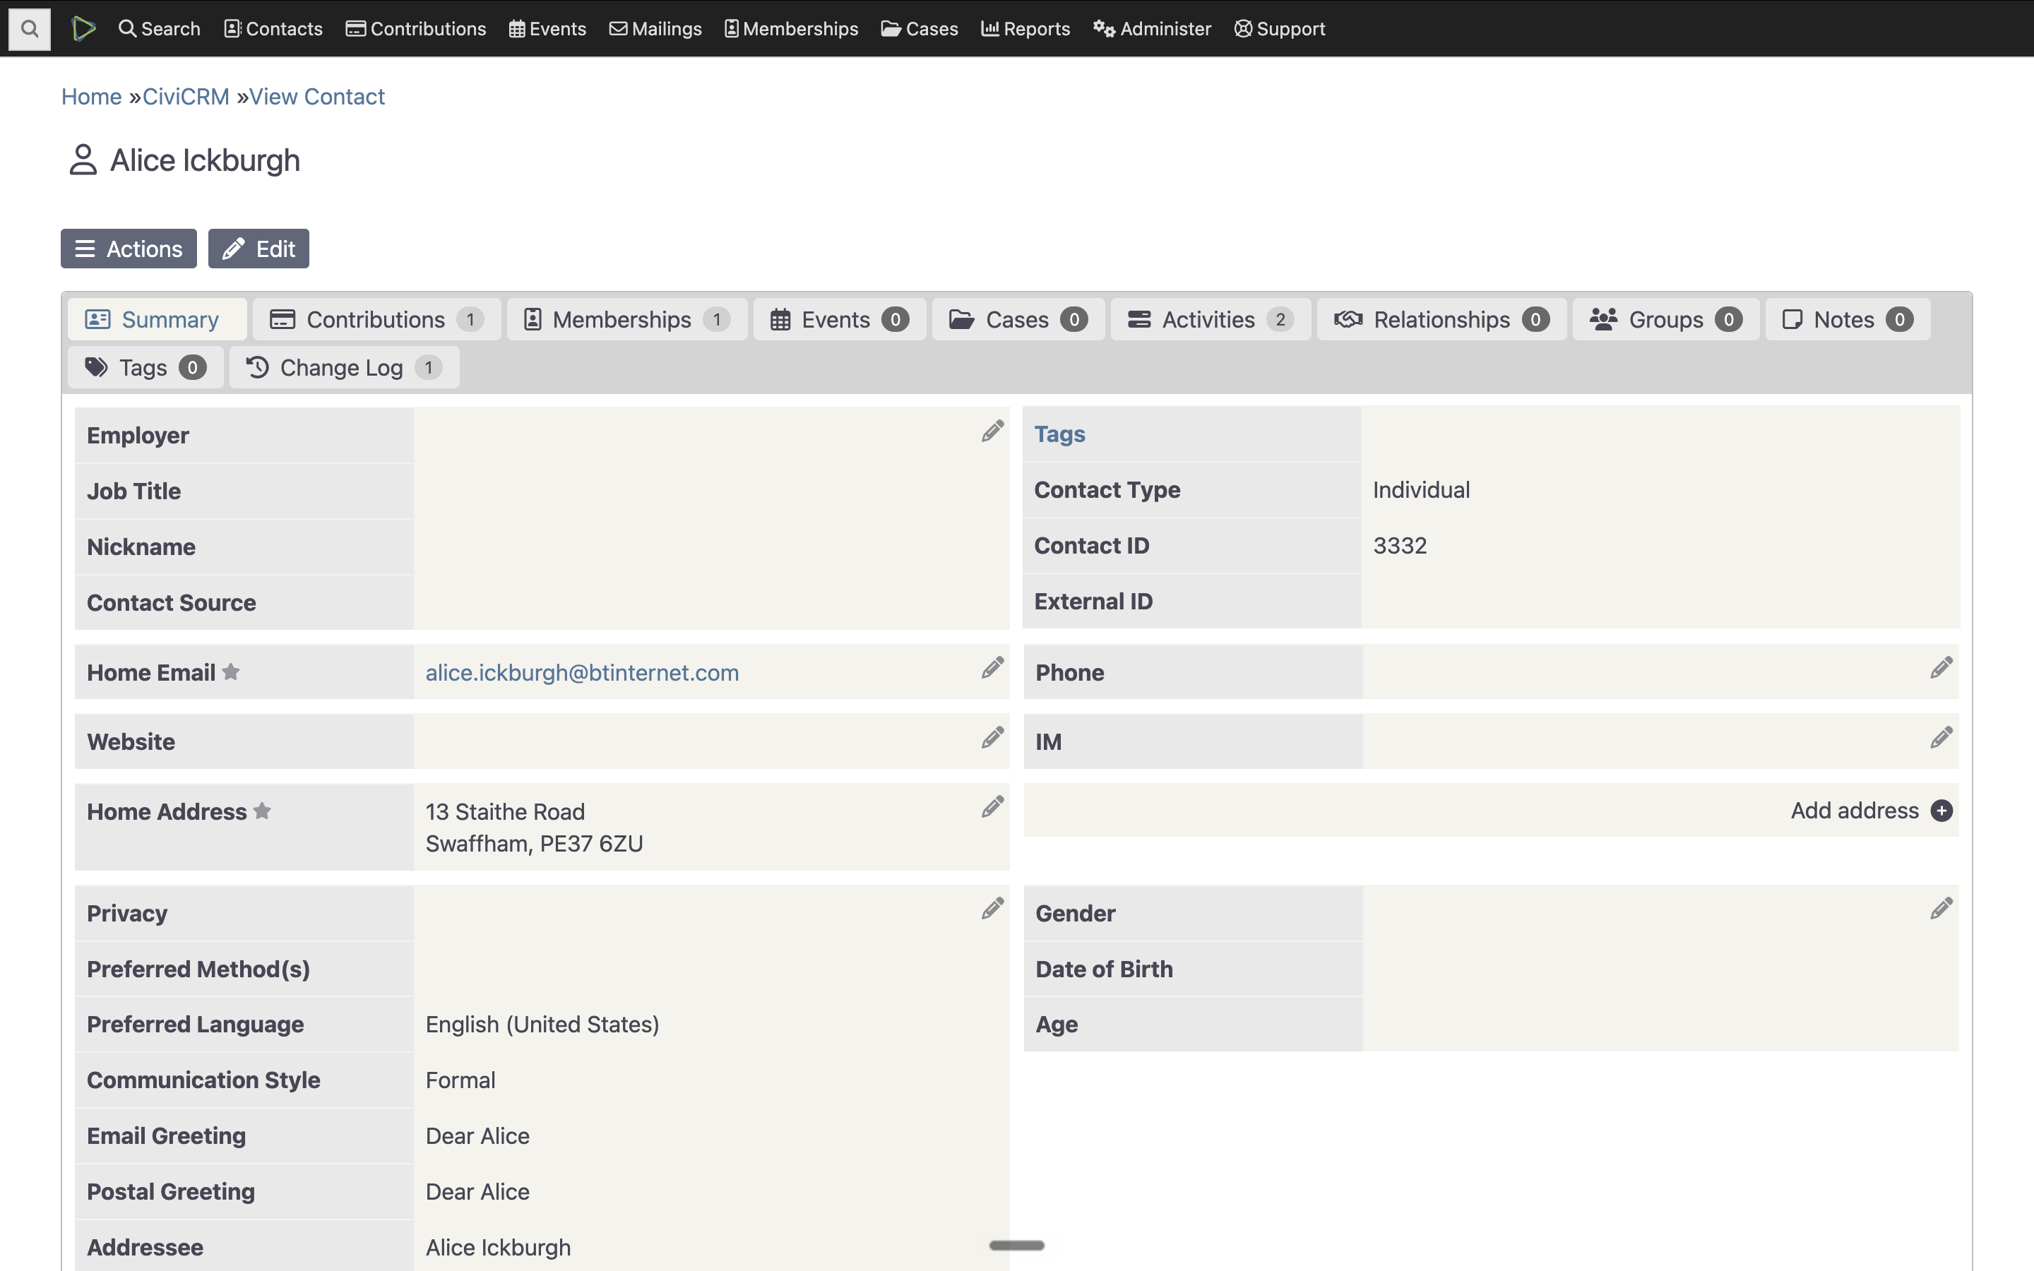Edit IM with pencil icon
Viewport: 2034px width, 1271px height.
pos(1941,738)
